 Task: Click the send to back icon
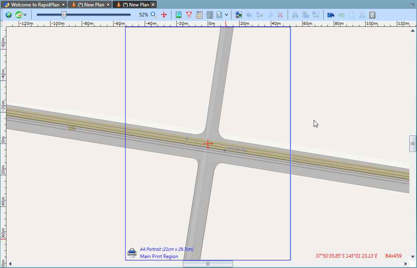249,15
